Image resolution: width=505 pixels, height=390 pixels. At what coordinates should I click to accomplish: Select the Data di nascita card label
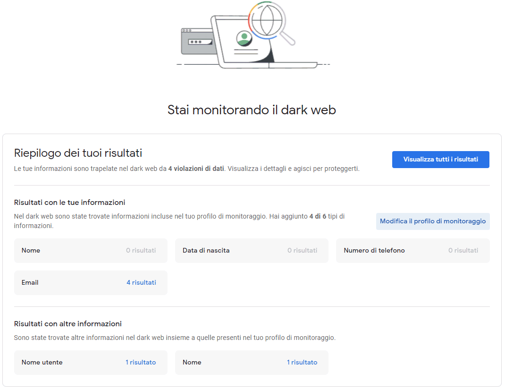pos(206,251)
